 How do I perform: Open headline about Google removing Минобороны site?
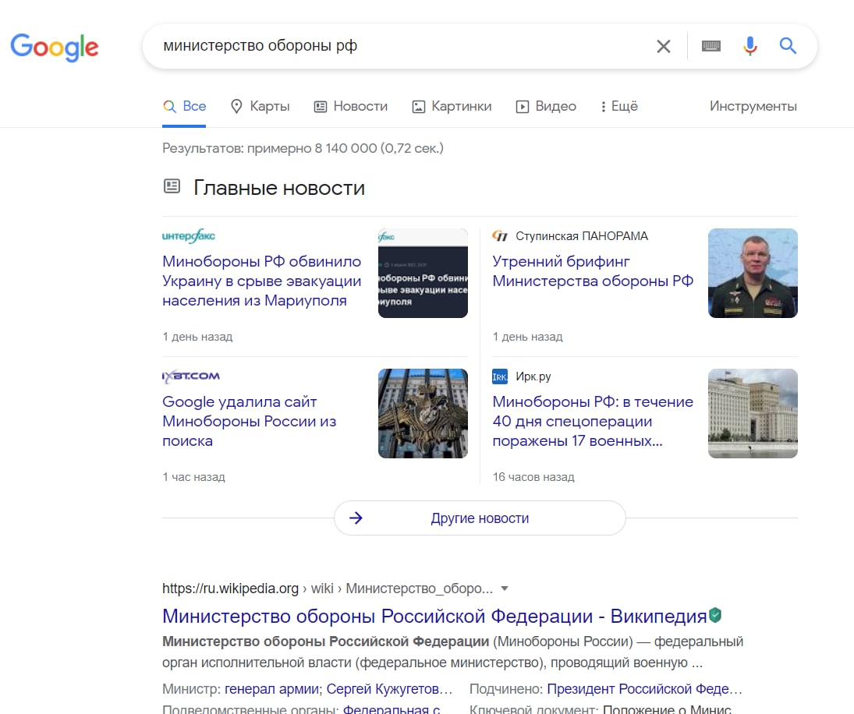[x=250, y=421]
